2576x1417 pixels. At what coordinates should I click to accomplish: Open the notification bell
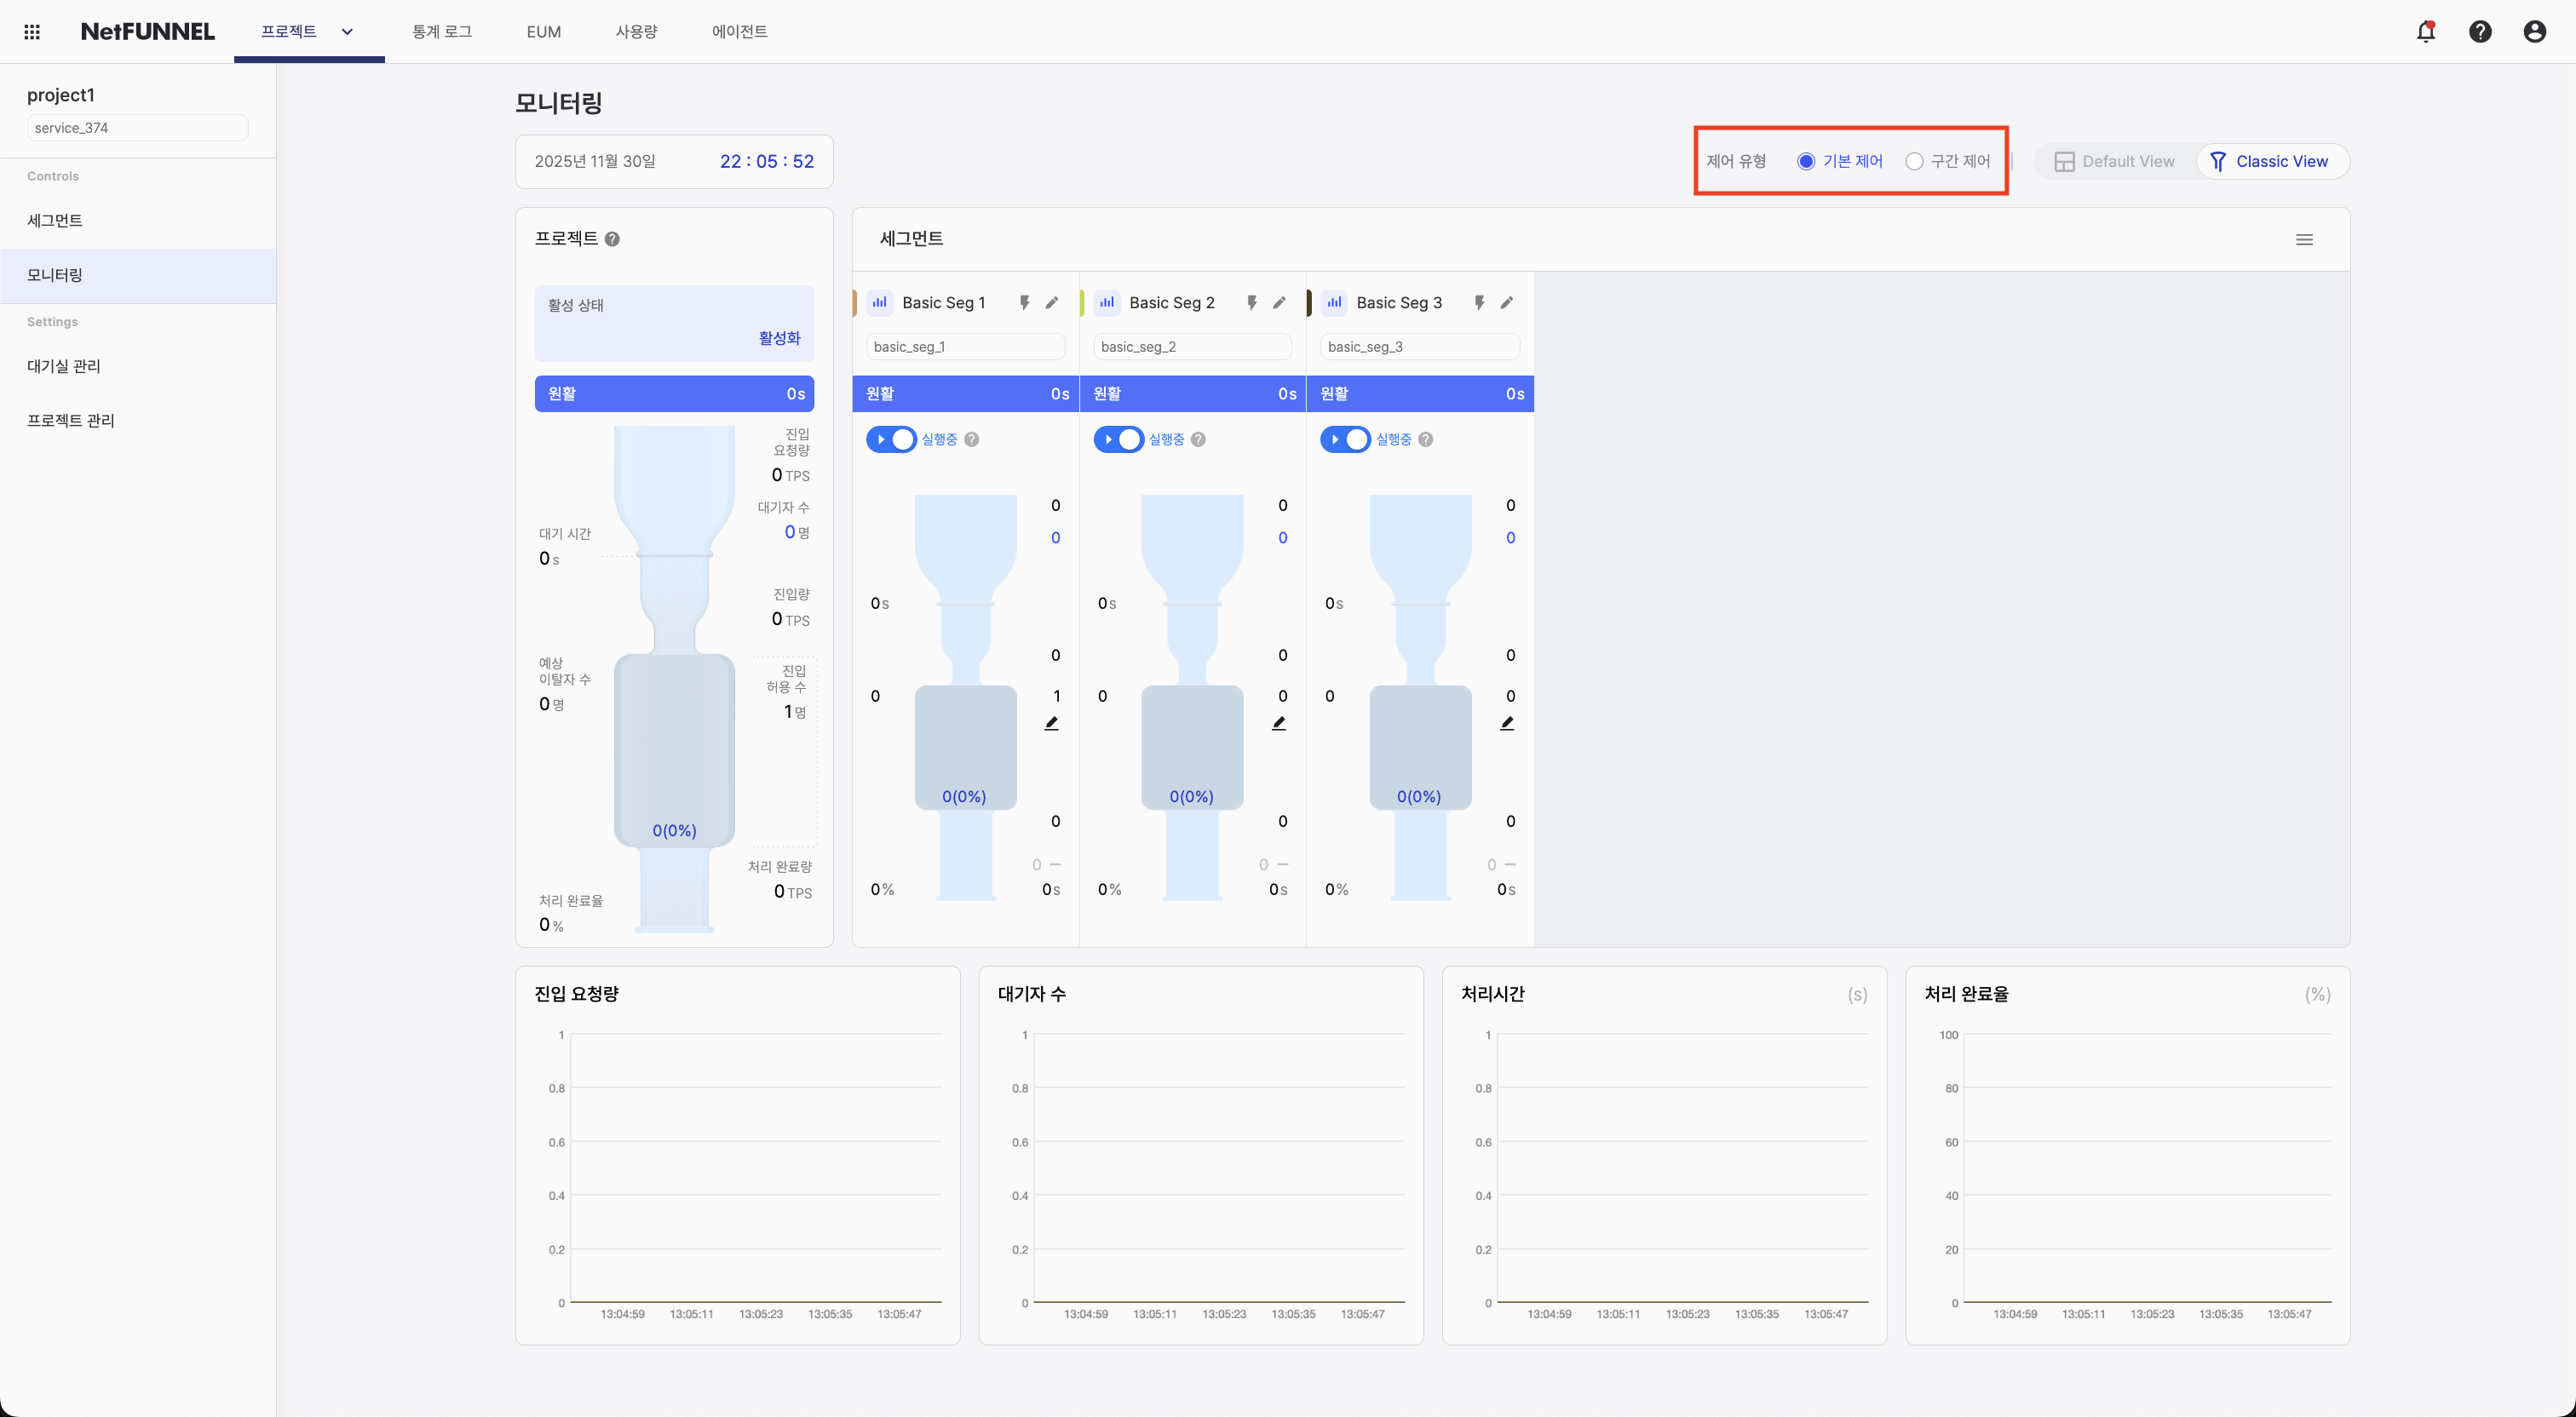point(2425,31)
